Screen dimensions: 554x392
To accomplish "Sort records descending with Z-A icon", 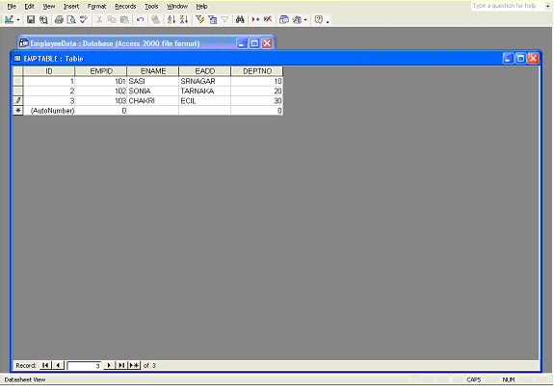I will [x=184, y=20].
